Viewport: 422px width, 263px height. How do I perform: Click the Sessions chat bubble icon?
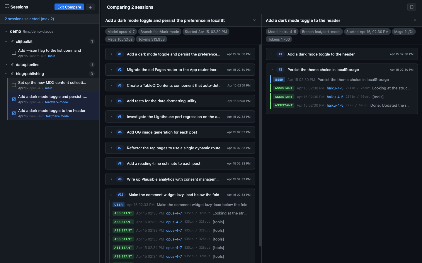pyautogui.click(x=7, y=7)
